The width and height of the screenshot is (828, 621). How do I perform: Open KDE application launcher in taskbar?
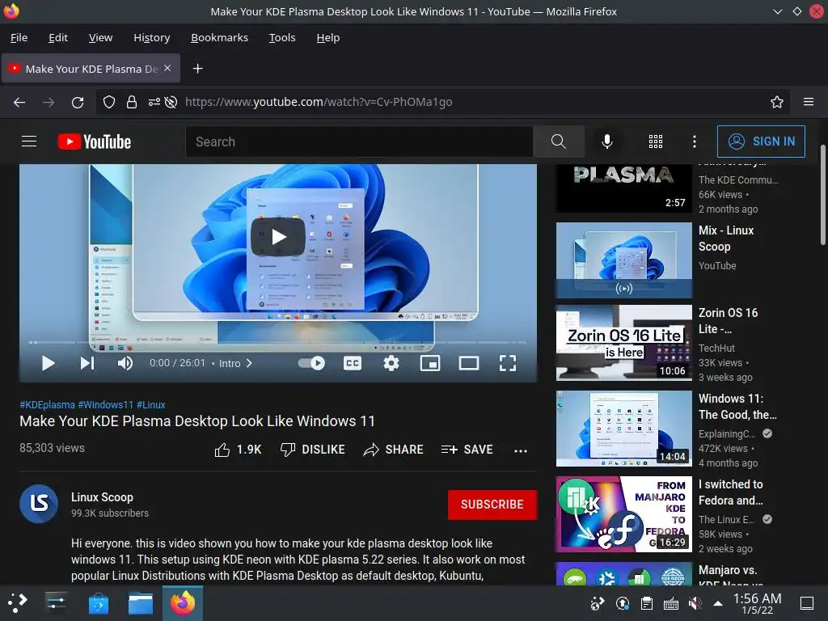tap(18, 602)
